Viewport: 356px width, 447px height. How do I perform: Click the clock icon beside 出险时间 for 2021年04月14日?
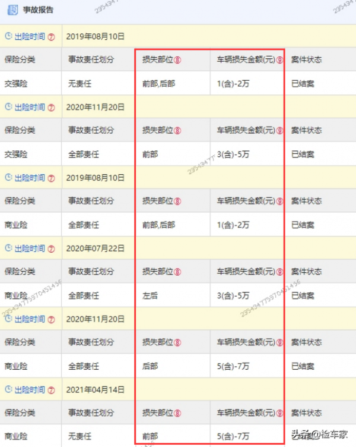[8, 389]
